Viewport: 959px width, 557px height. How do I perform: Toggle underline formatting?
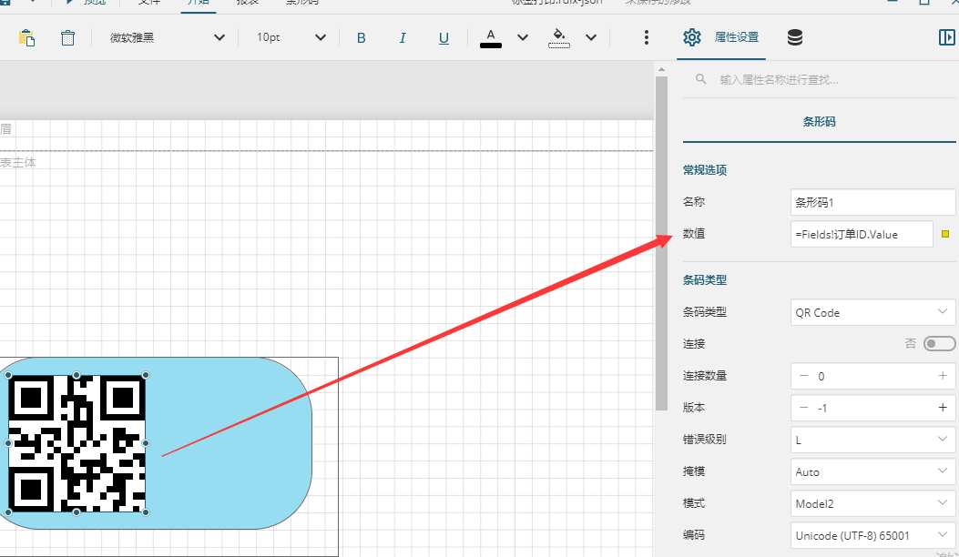pos(444,38)
